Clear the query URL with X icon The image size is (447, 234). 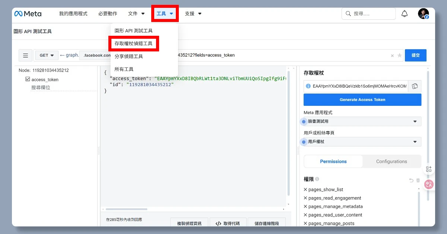coord(392,56)
